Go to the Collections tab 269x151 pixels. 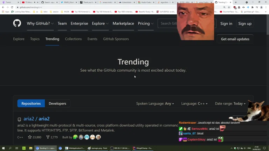tap(73, 39)
